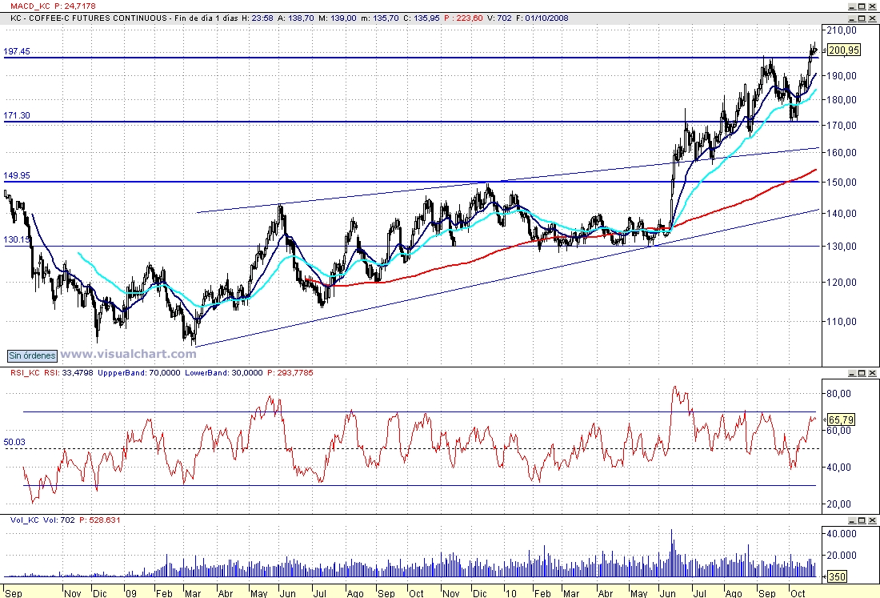Select the RSI_KC panel title label
This screenshot has width=880, height=598.
[x=26, y=373]
